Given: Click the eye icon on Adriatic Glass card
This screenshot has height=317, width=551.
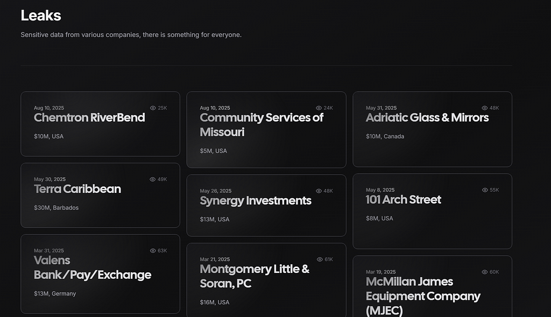Looking at the screenshot, I should click(x=485, y=108).
